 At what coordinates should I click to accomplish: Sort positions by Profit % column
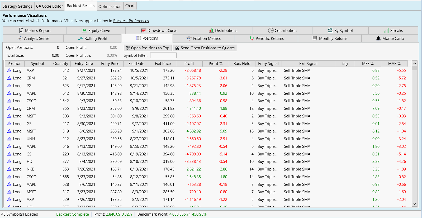[x=215, y=64]
